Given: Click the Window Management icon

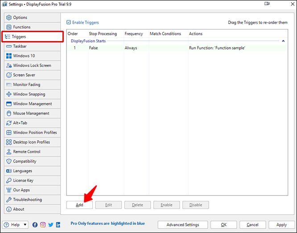Looking at the screenshot, I should [9, 104].
